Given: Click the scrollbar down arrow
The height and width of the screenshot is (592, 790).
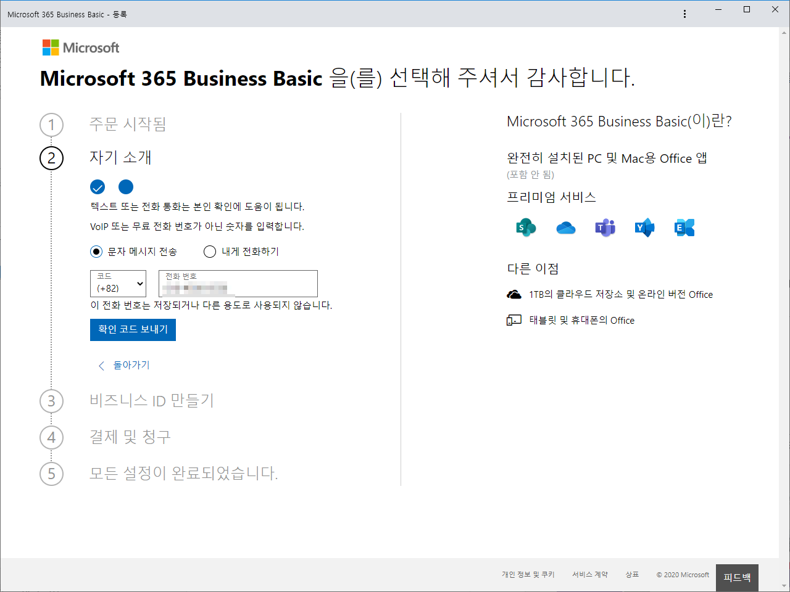Looking at the screenshot, I should pos(784,586).
